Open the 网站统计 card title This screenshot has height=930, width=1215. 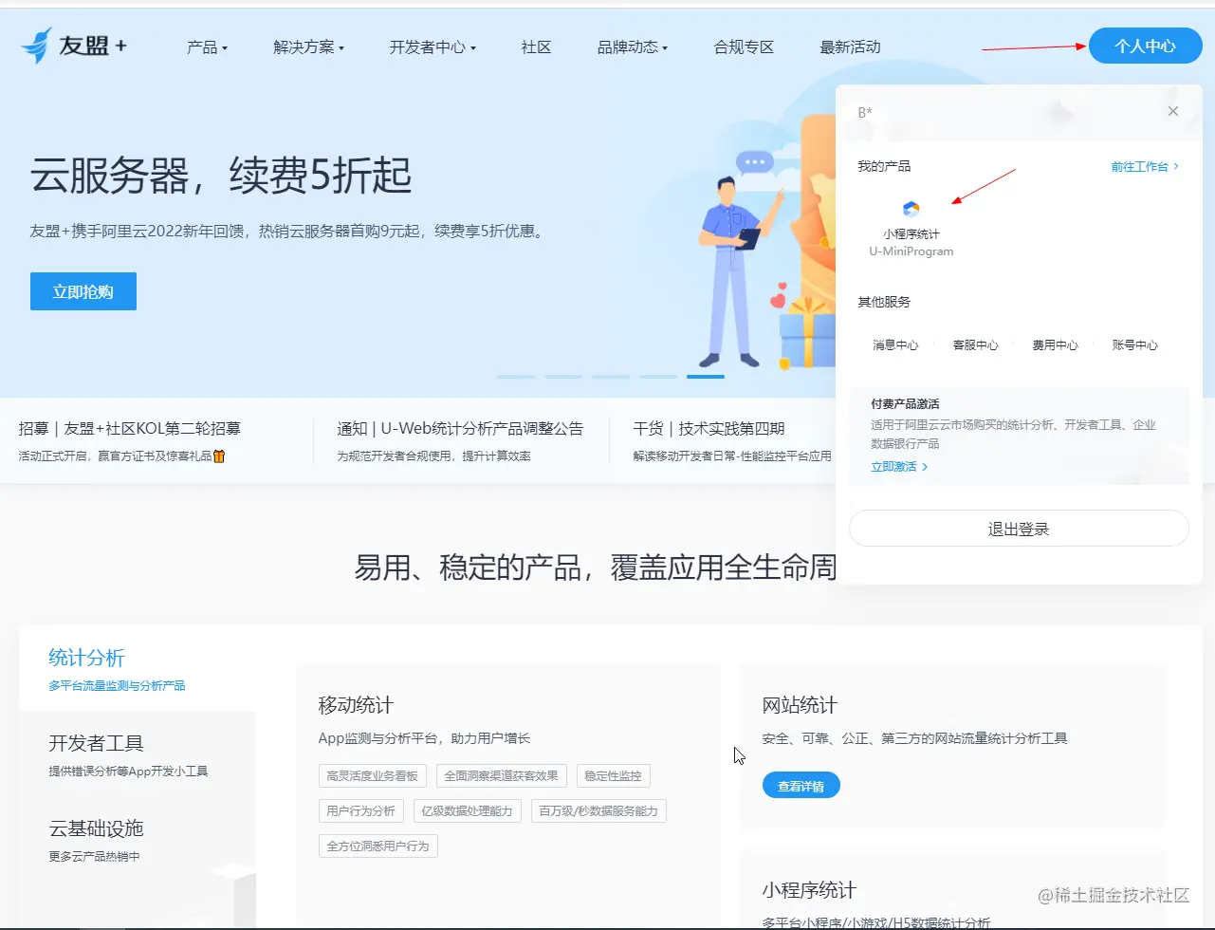[x=800, y=705]
